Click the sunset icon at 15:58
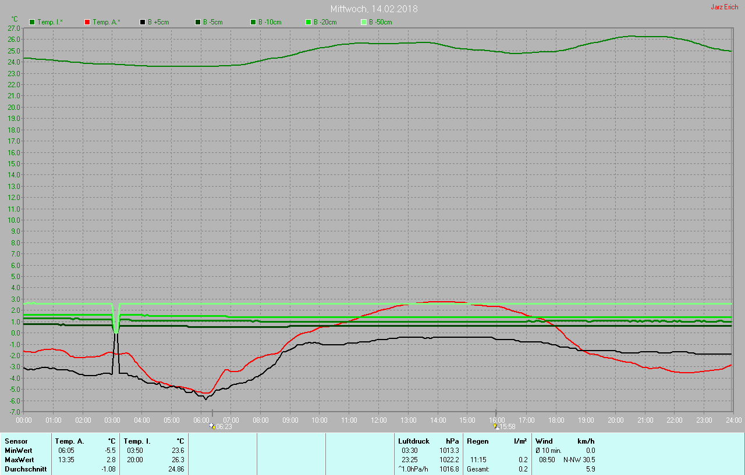Viewport: 745px width, 475px height. 495,426
